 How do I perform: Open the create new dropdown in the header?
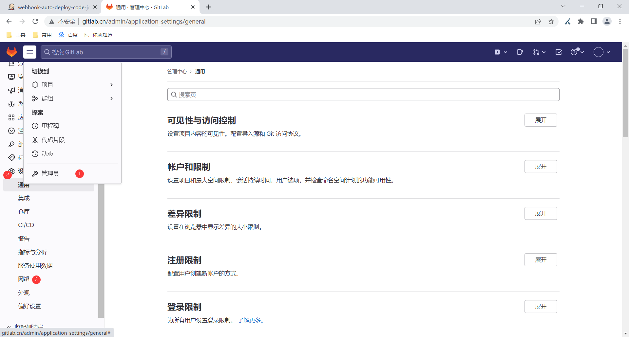click(x=501, y=52)
